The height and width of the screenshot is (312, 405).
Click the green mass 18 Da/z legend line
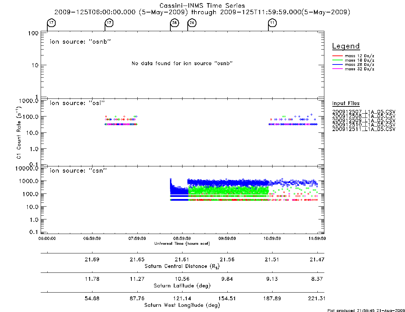point(337,60)
